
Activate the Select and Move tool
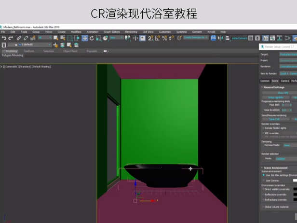click(x=85, y=38)
